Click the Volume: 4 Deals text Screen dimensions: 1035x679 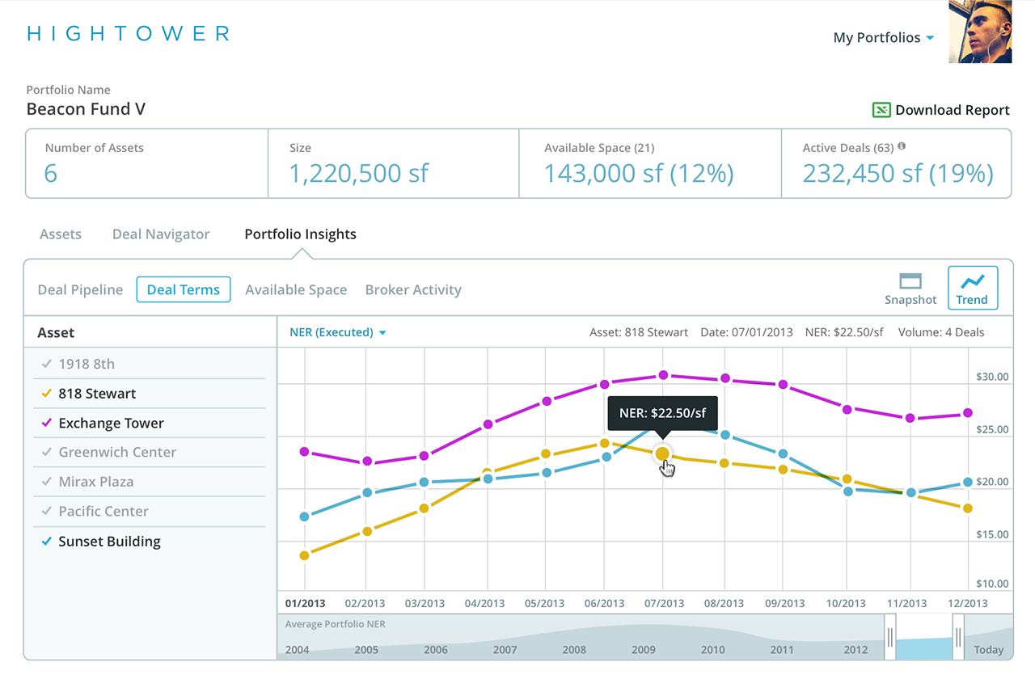(941, 332)
